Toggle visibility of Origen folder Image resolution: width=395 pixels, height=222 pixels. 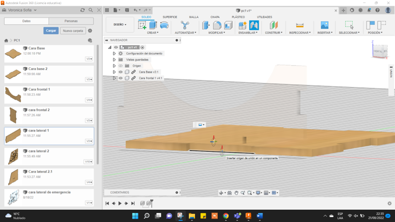pyautogui.click(x=121, y=66)
